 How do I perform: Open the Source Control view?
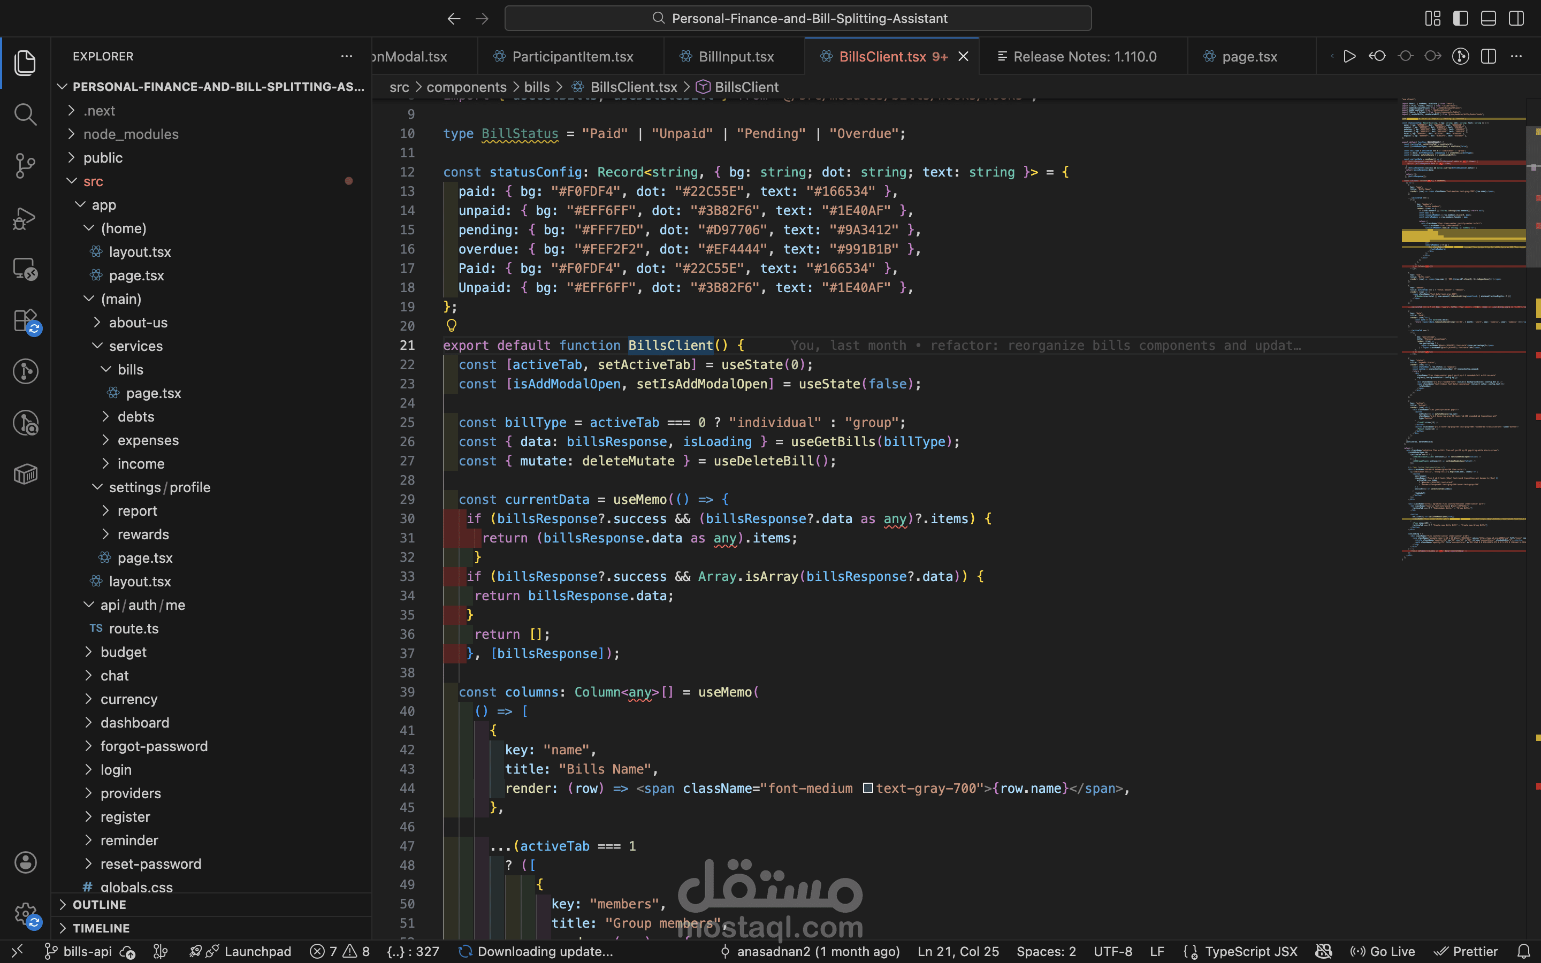coord(25,166)
